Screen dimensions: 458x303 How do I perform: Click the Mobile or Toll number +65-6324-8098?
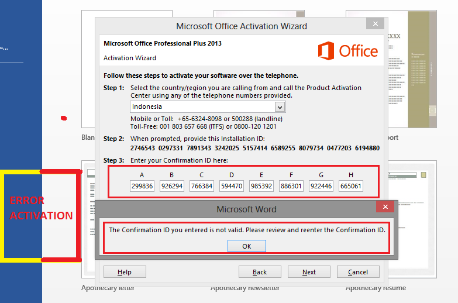(200, 119)
